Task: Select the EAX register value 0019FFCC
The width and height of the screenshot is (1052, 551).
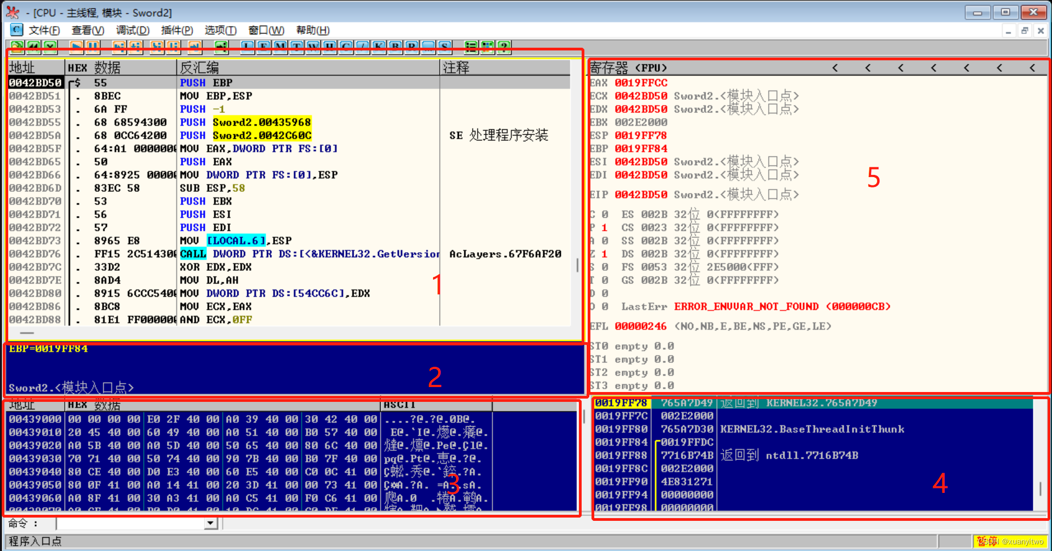Action: 641,83
